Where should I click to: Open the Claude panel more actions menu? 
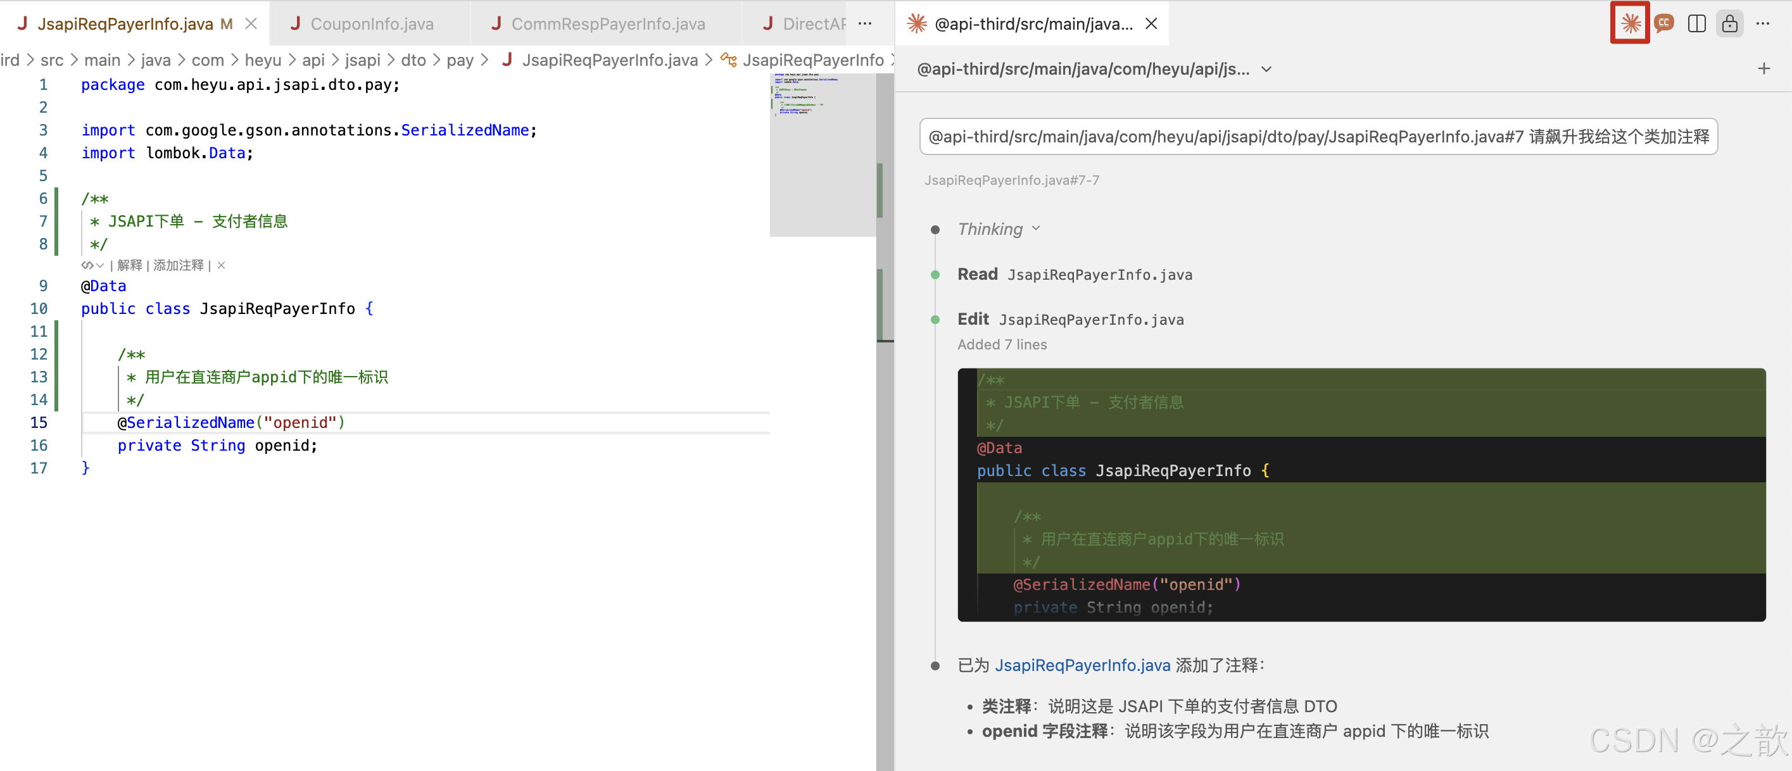(1762, 23)
